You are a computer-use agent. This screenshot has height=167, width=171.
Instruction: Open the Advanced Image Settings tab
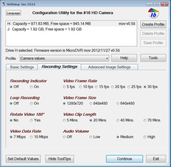tap(110, 67)
